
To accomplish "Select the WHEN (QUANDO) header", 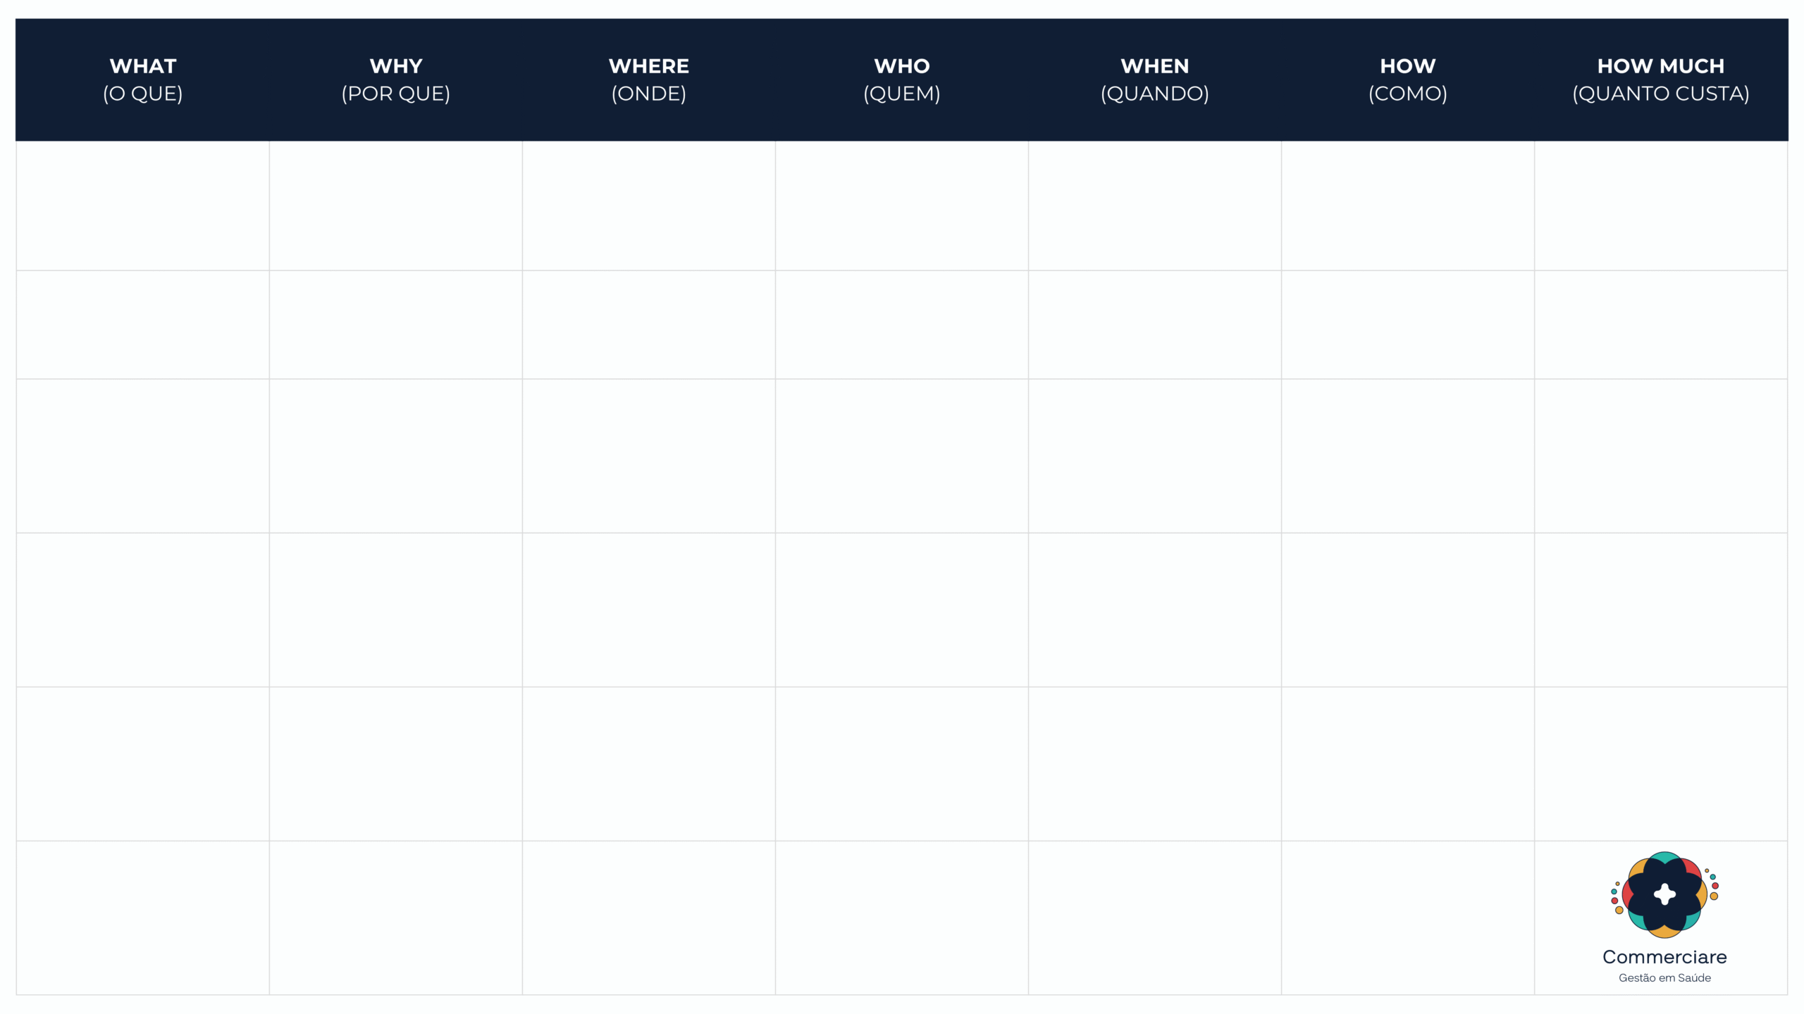I will click(x=1155, y=80).
